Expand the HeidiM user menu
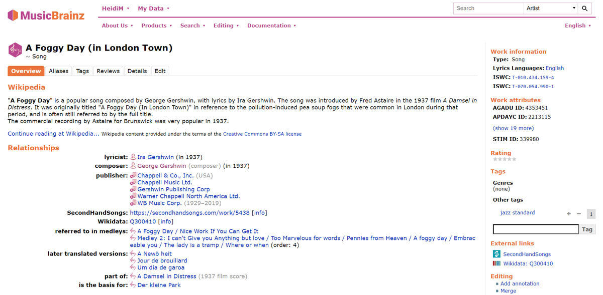 click(116, 9)
